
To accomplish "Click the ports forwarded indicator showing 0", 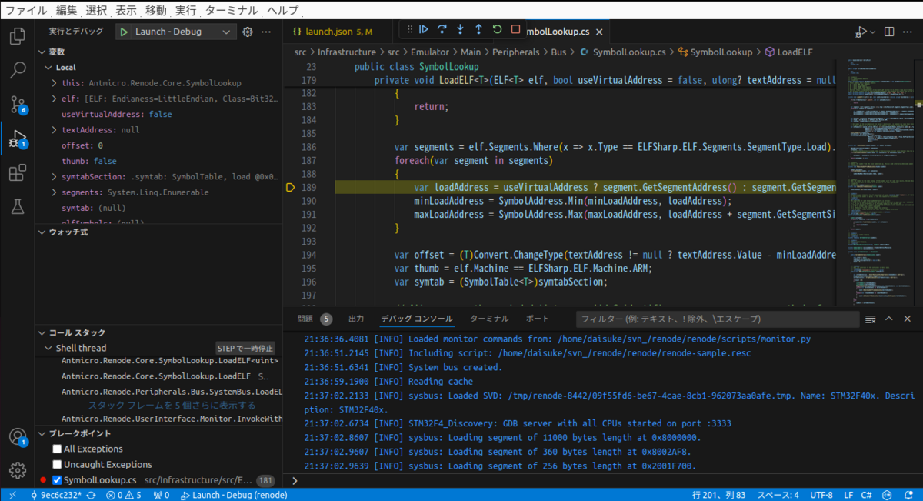I will click(x=162, y=495).
